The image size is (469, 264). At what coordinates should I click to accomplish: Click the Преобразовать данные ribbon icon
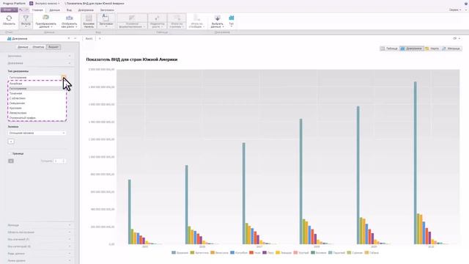pyautogui.click(x=45, y=18)
